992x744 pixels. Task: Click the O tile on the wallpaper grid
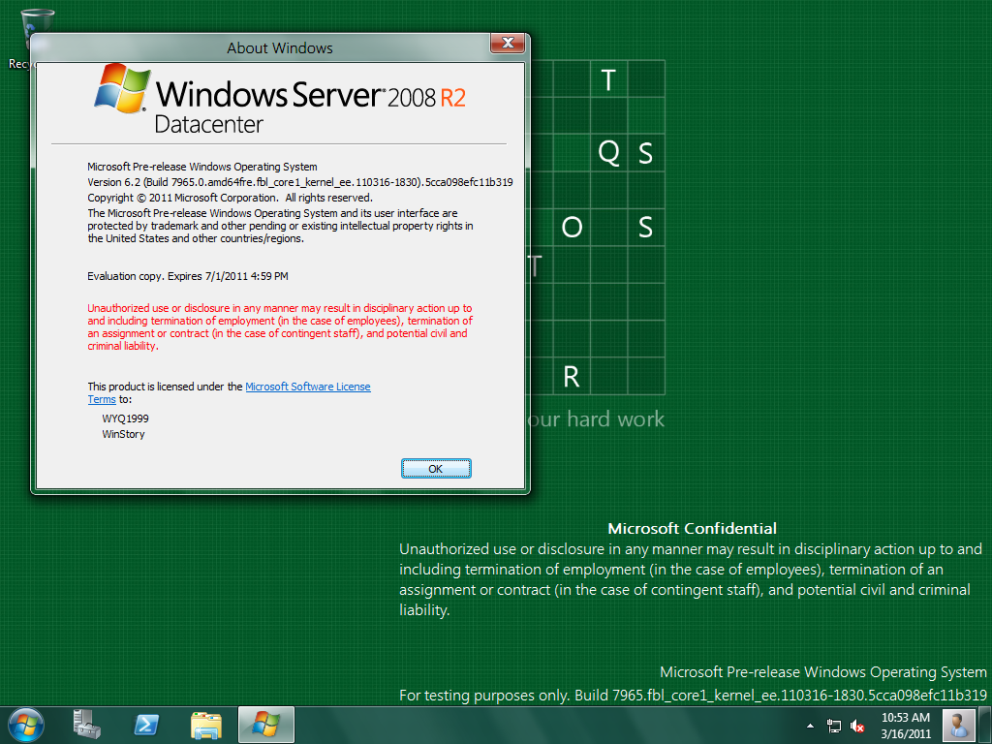coord(572,227)
